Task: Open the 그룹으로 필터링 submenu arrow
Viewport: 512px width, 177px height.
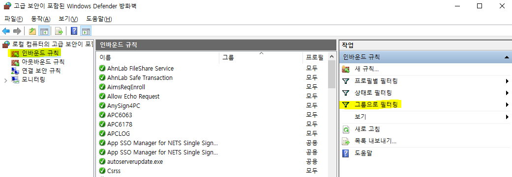Action: pyautogui.click(x=507, y=105)
